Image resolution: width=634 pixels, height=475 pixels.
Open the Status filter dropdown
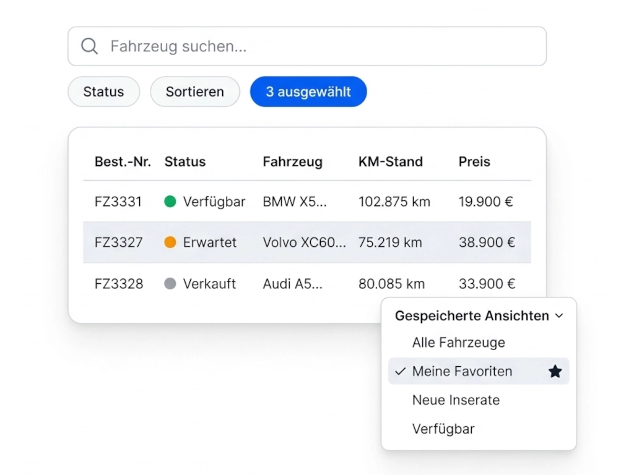pyautogui.click(x=103, y=92)
